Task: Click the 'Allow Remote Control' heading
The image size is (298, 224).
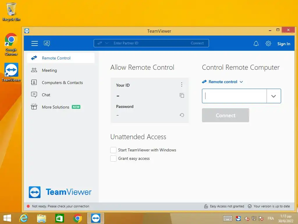Action: (142, 67)
